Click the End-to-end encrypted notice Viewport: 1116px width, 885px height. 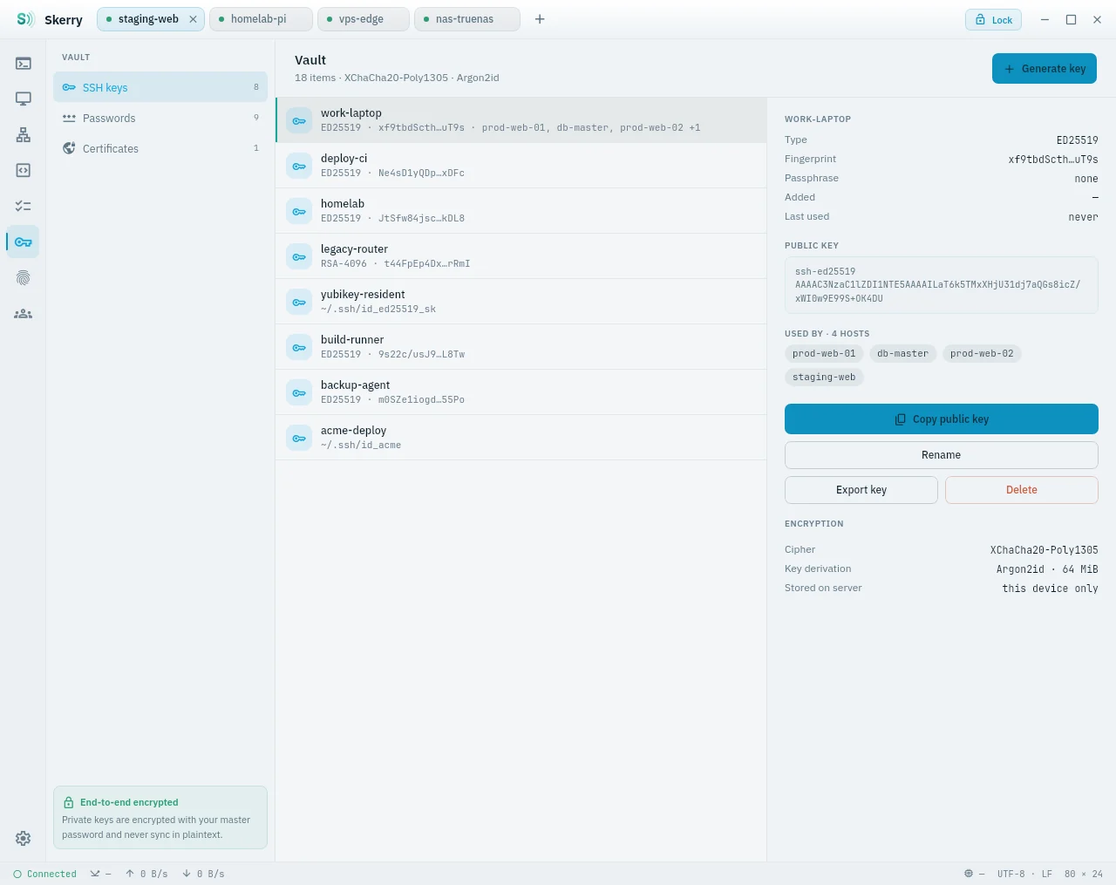coord(160,818)
